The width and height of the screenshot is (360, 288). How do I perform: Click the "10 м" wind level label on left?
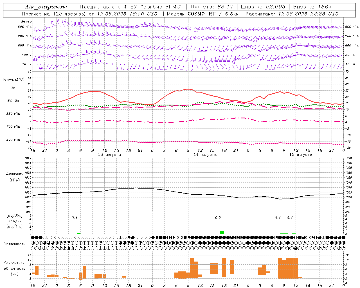pyautogui.click(x=27, y=64)
